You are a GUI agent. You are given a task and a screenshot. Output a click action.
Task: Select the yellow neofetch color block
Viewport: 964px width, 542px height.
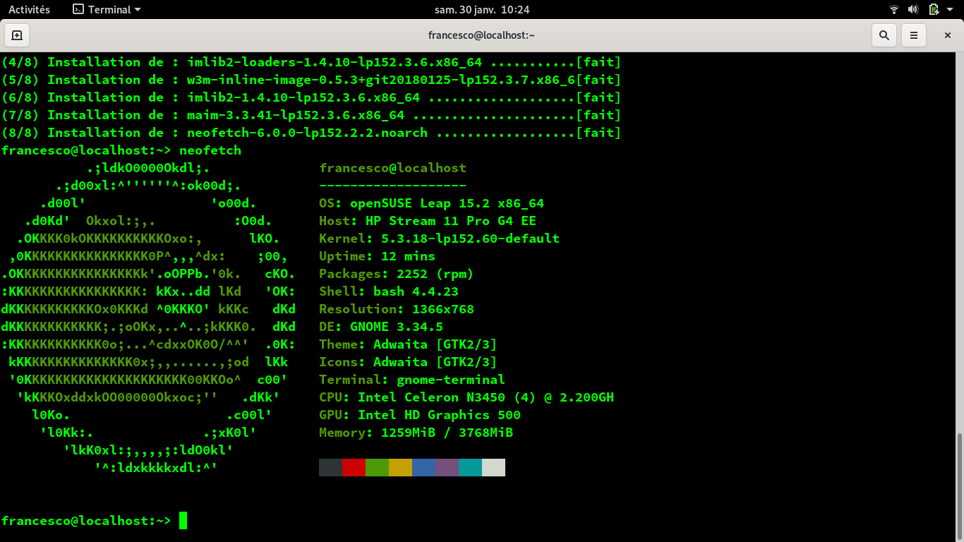pyautogui.click(x=400, y=467)
